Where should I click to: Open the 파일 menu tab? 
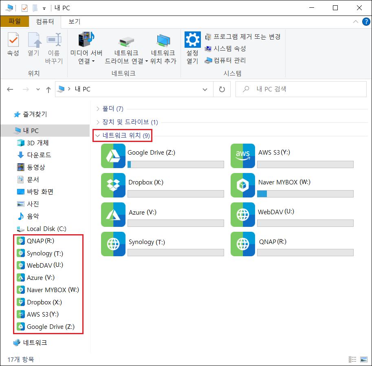(x=15, y=21)
